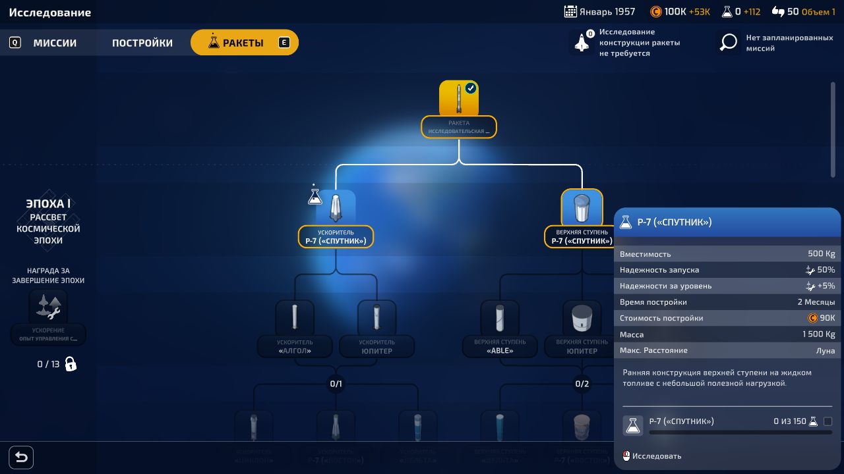844x474 pixels.
Task: Click the 0/1 booster tier node
Action: (336, 383)
